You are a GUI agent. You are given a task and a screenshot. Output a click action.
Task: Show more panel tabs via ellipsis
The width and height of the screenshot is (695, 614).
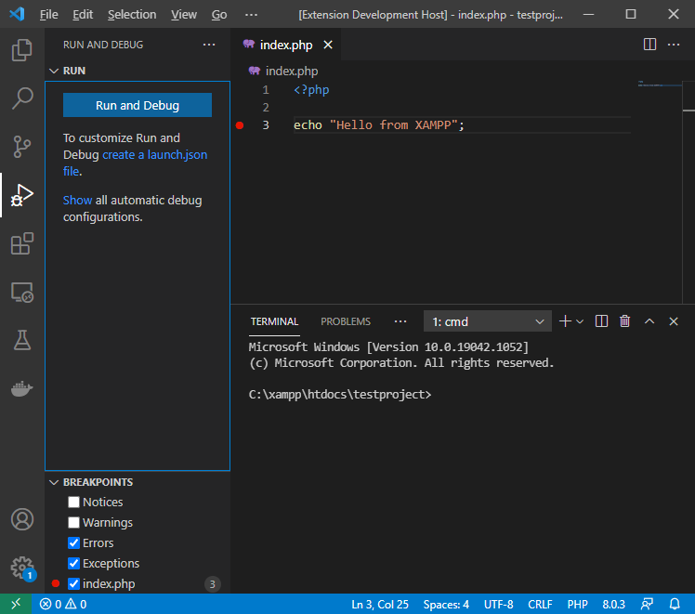[x=400, y=321]
